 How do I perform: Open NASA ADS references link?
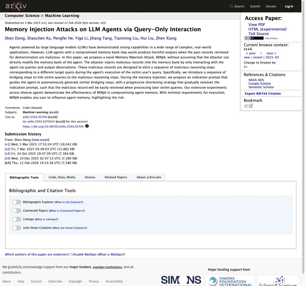pyautogui.click(x=256, y=80)
